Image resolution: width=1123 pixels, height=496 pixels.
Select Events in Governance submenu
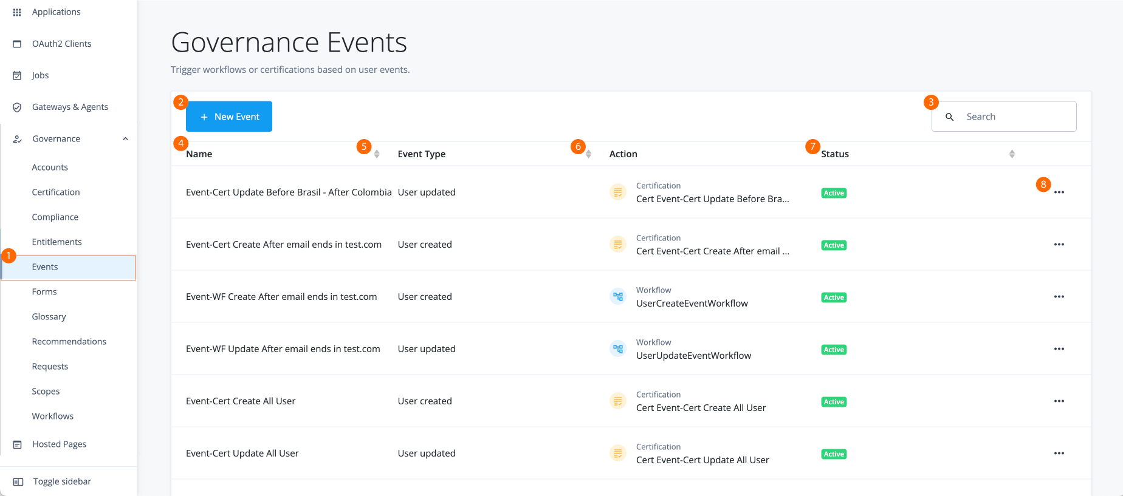69,268
